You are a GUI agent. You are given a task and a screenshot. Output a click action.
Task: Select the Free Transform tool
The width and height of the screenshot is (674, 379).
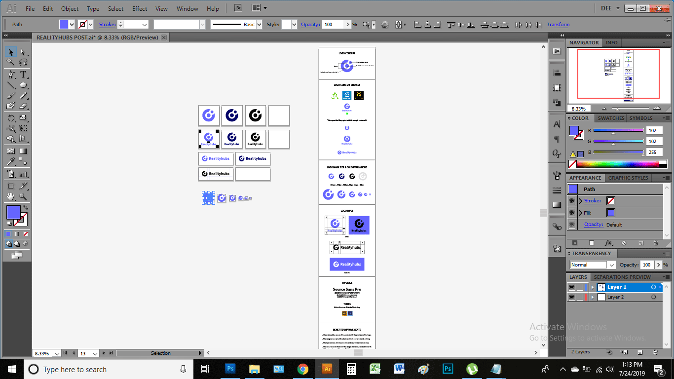point(23,128)
